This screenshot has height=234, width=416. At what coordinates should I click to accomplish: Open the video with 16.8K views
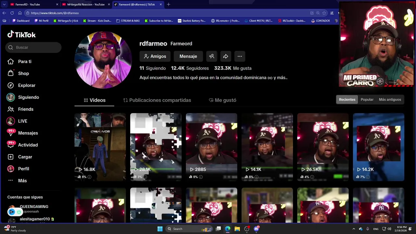click(x=100, y=147)
